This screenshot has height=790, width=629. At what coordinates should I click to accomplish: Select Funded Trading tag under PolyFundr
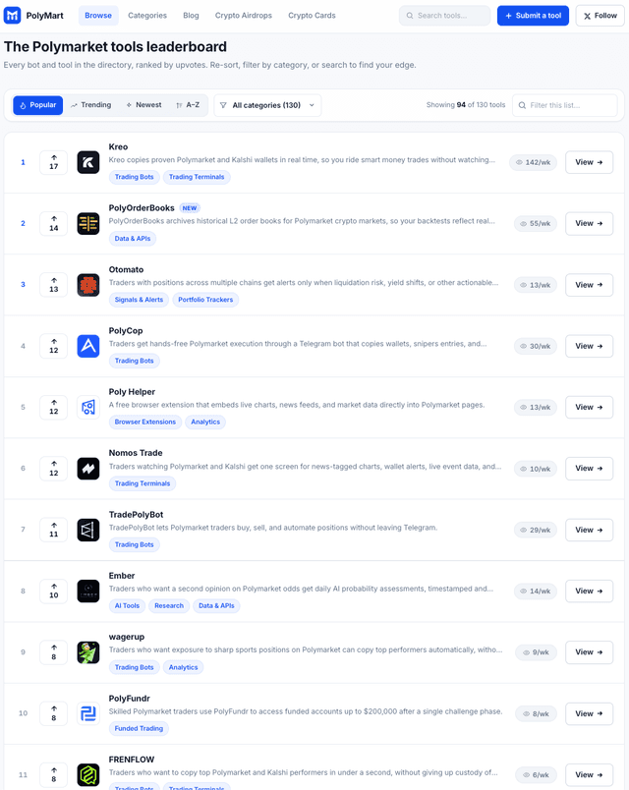click(x=139, y=728)
